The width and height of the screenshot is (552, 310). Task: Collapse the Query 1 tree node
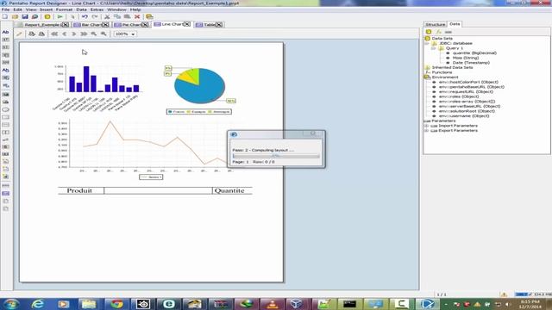433,48
